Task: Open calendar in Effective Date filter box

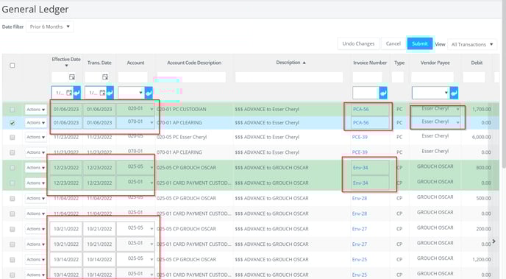Action: point(72,77)
